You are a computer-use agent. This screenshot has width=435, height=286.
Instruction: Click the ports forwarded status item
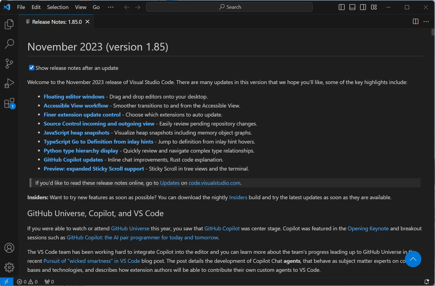tap(49, 282)
